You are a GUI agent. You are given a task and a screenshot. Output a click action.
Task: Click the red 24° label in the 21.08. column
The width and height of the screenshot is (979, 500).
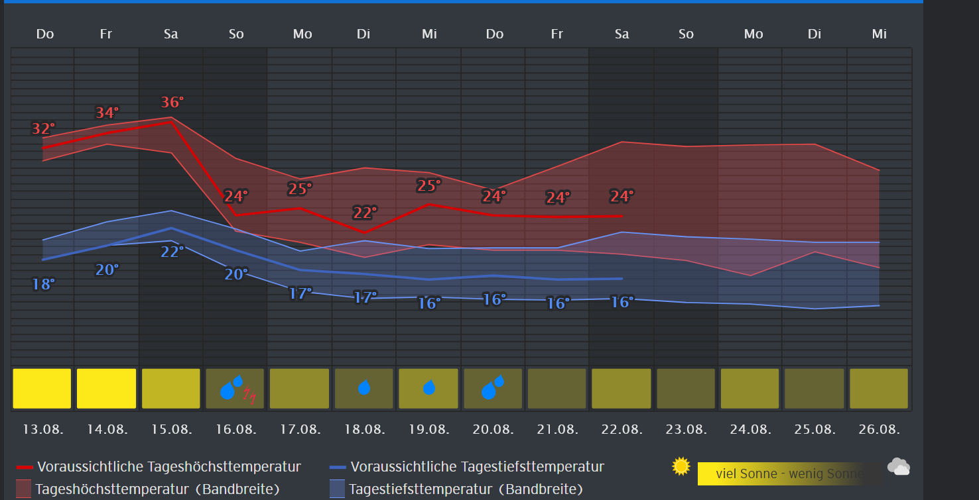(558, 197)
